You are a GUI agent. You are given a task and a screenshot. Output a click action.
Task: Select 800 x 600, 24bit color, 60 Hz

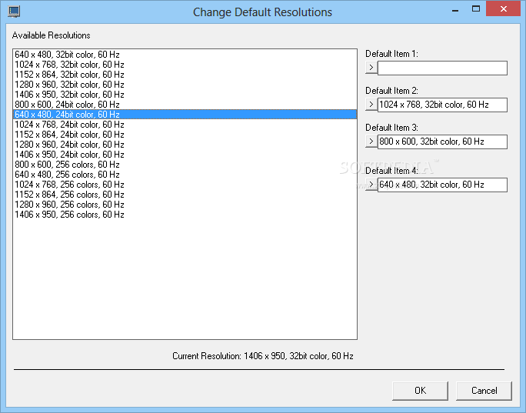[185, 105]
